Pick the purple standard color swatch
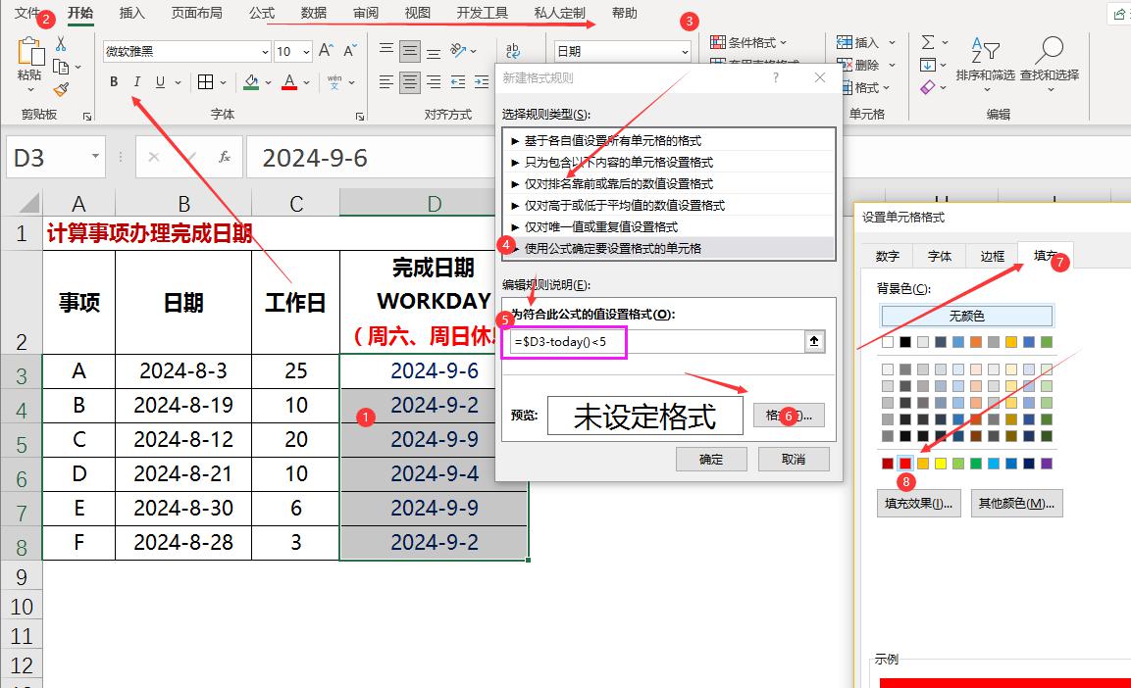This screenshot has width=1131, height=688. pyautogui.click(x=1047, y=464)
